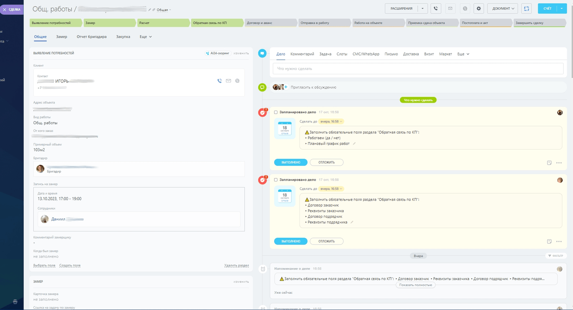Click the Выбрать поле link

tap(44, 266)
